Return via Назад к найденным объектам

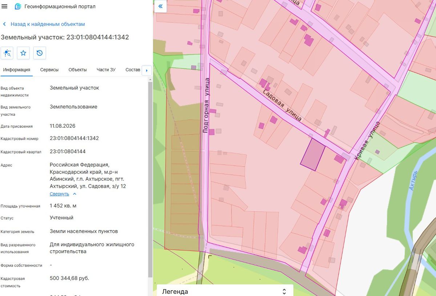48,24
